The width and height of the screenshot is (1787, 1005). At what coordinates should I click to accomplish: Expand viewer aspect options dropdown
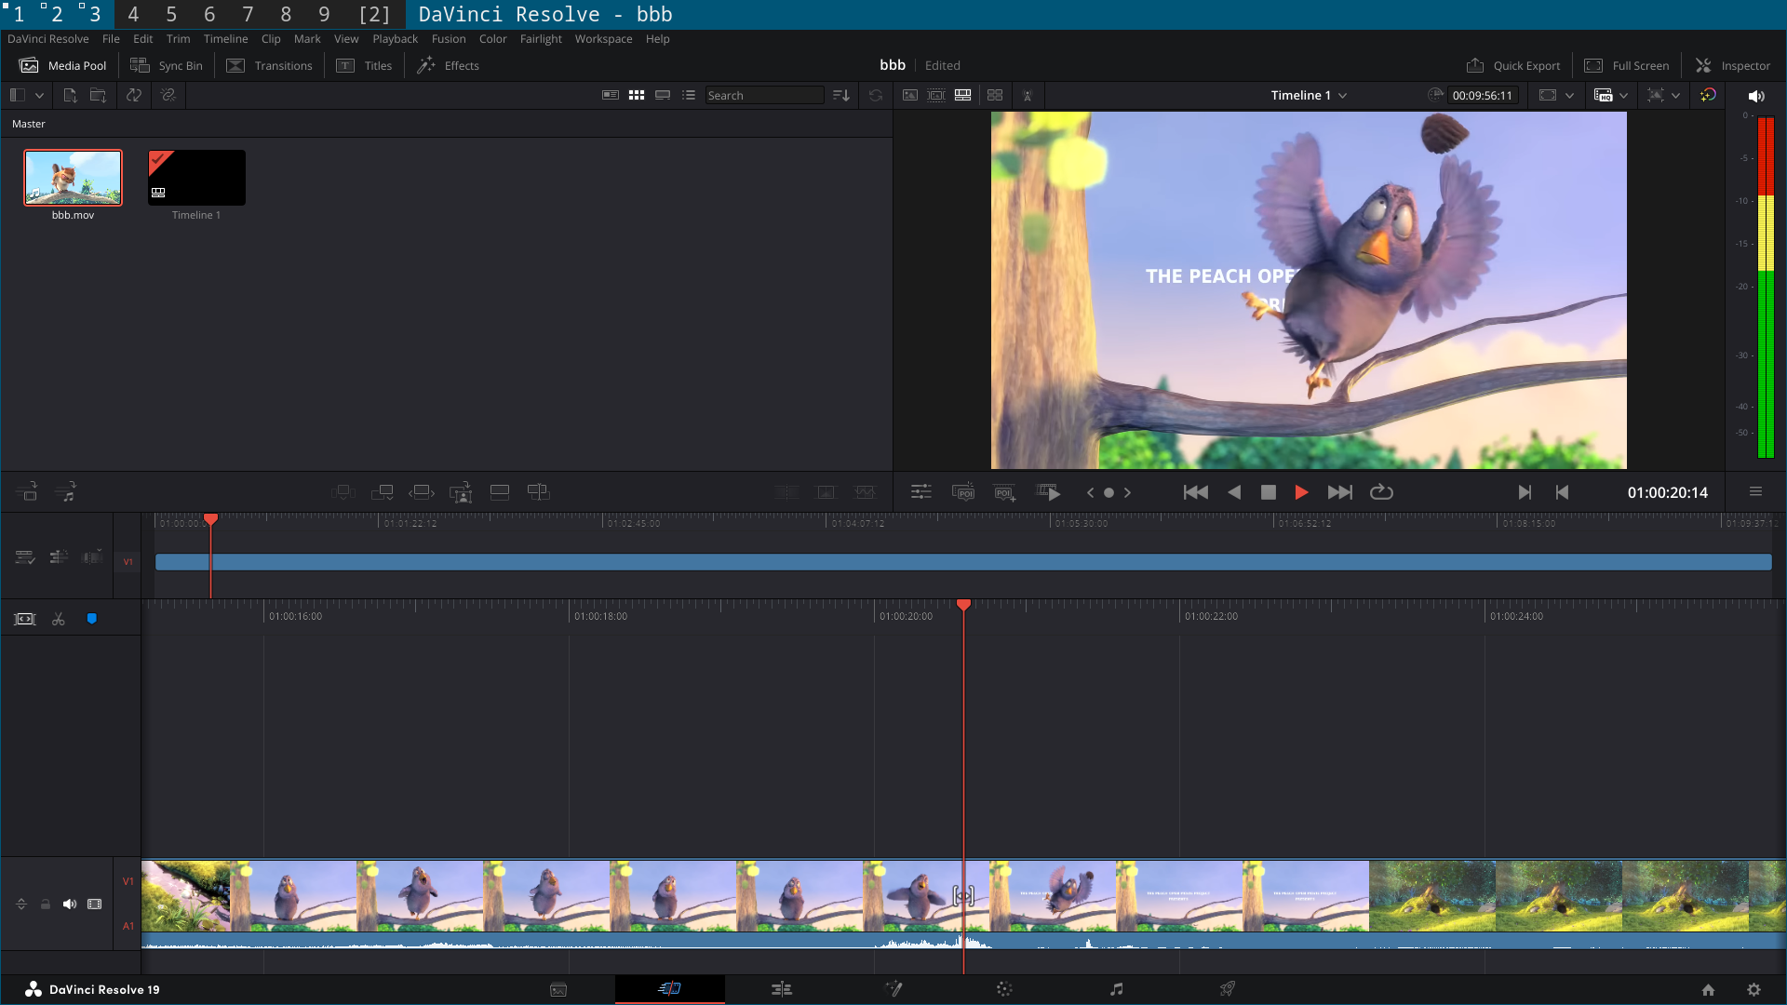coord(1569,95)
